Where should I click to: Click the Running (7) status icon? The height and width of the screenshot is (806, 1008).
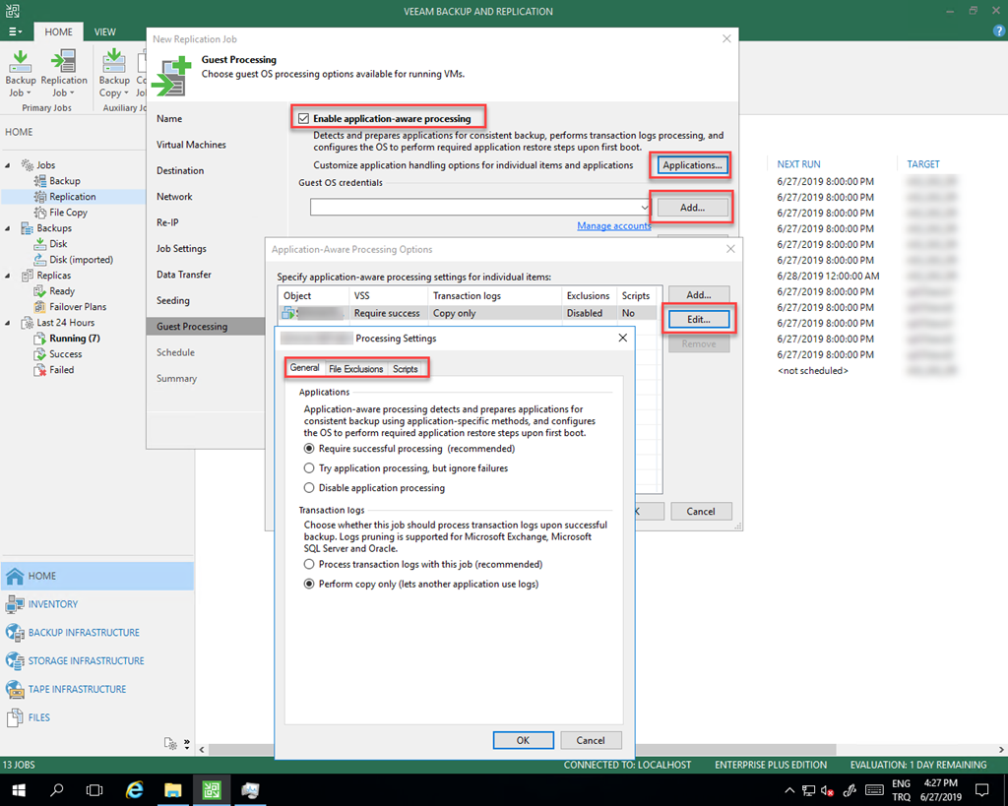40,339
